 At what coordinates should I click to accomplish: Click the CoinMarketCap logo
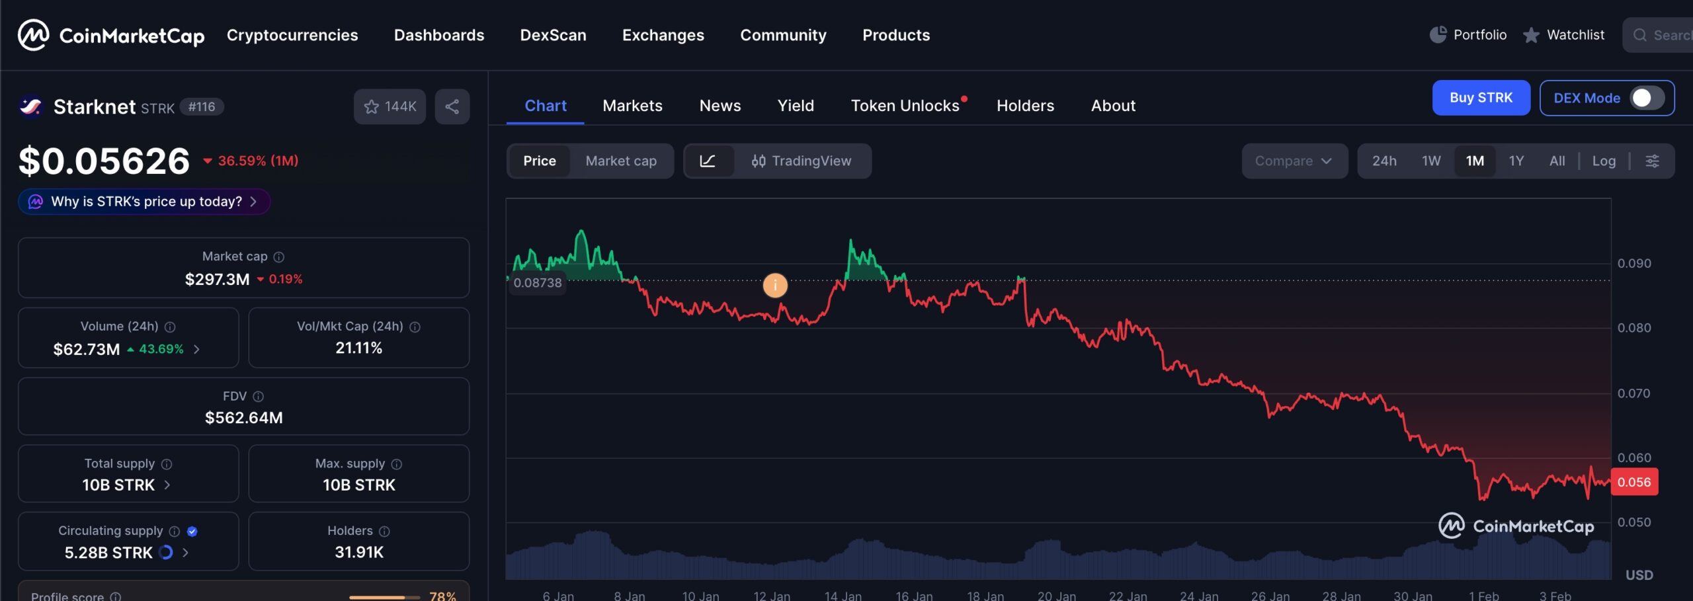coord(111,35)
